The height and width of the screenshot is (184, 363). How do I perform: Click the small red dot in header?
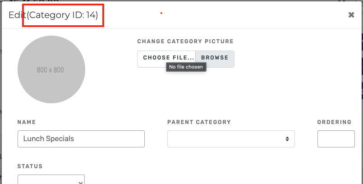pyautogui.click(x=161, y=13)
